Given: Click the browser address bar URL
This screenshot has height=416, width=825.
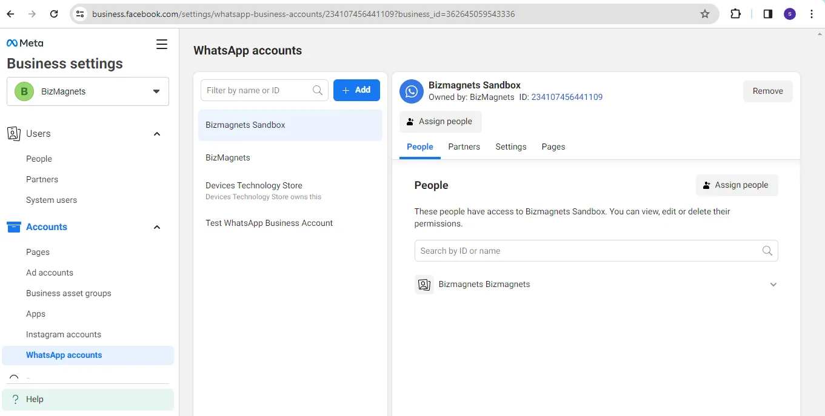Looking at the screenshot, I should pos(303,14).
